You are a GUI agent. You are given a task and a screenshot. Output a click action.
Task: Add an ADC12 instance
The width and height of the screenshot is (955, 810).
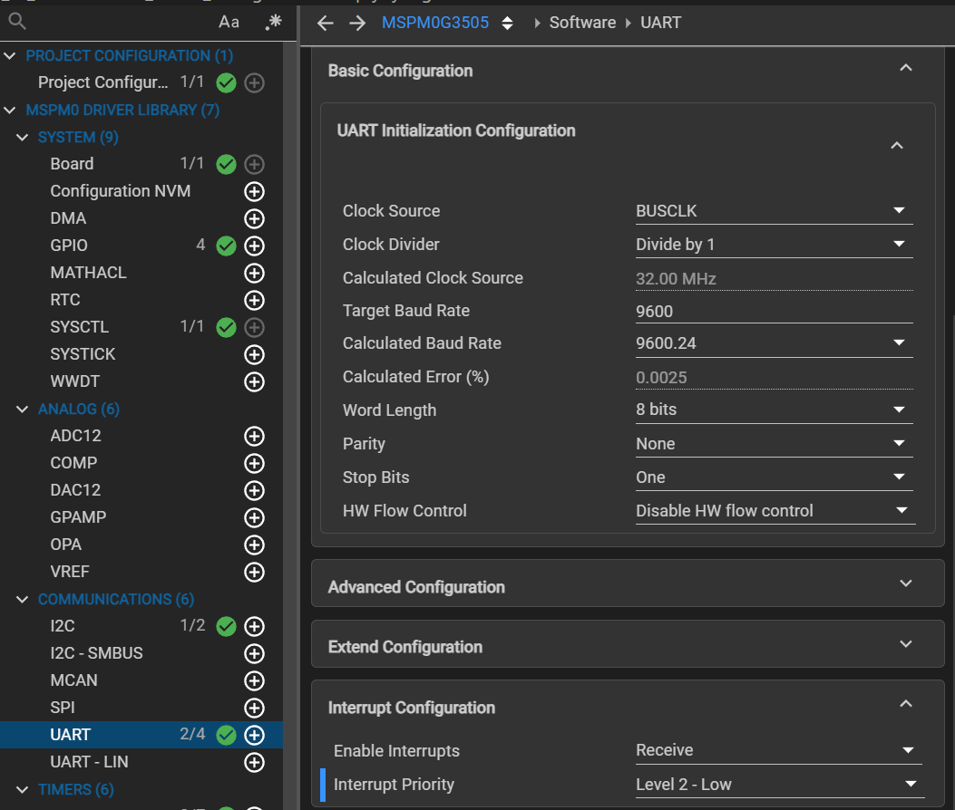click(254, 436)
